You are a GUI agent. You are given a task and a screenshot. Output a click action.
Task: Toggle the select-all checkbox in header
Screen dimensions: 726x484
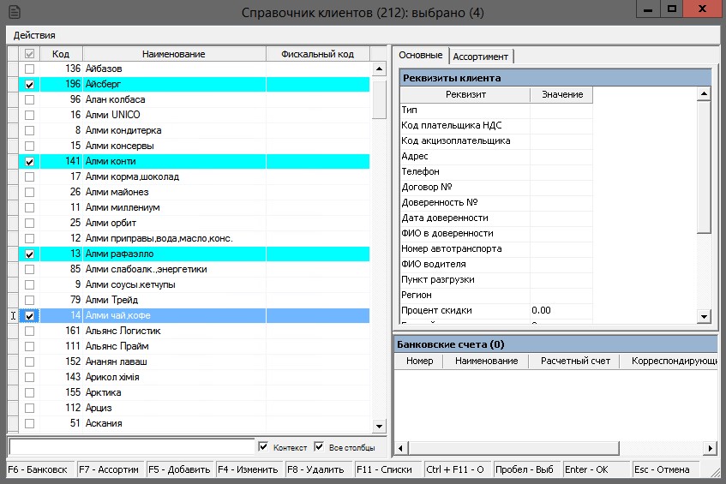coord(30,54)
